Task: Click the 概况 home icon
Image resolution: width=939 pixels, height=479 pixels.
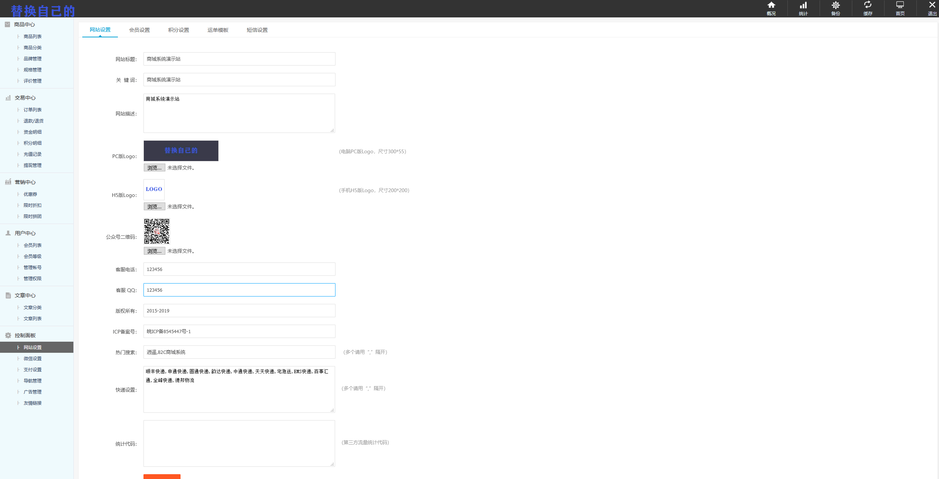Action: point(771,5)
